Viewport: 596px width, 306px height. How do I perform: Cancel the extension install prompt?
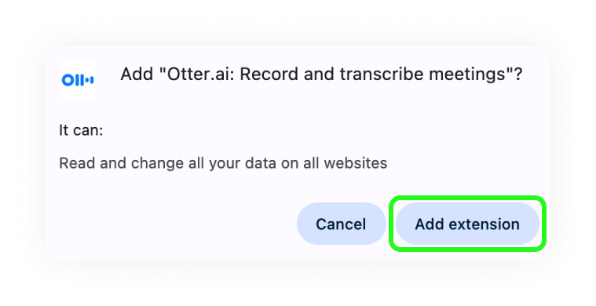point(341,224)
